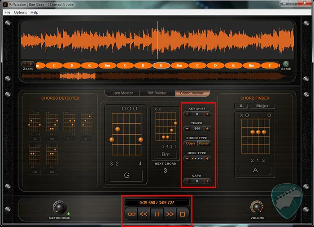This screenshot has height=227, width=314.
Task: Toggle the Scroll power button
Action: click(286, 64)
